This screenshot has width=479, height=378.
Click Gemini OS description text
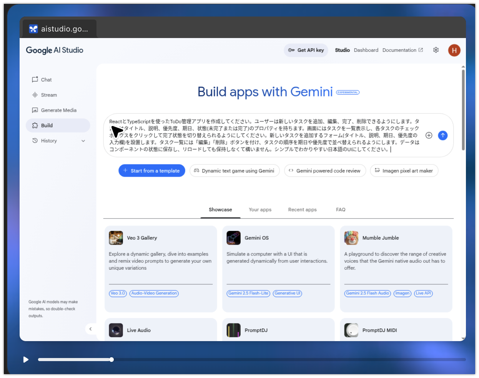(x=277, y=258)
